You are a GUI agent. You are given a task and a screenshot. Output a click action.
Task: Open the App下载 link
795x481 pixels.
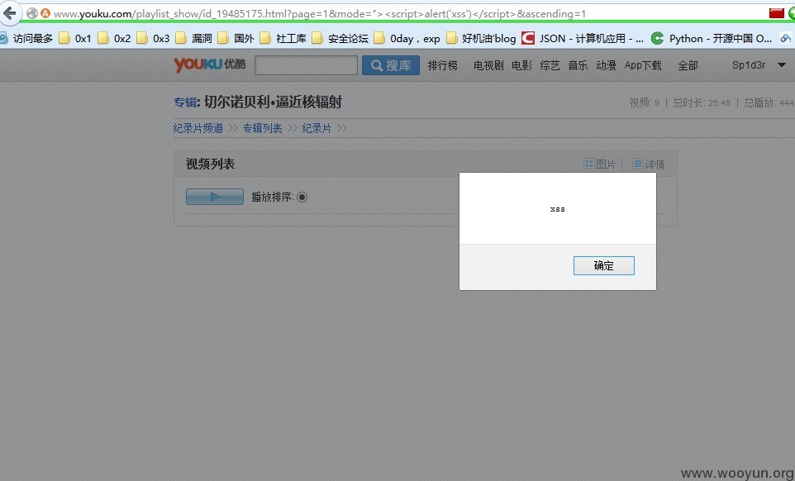click(643, 65)
